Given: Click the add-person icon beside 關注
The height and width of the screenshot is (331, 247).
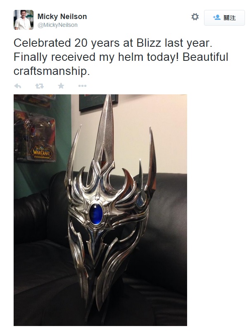Looking at the screenshot, I should pos(217,17).
